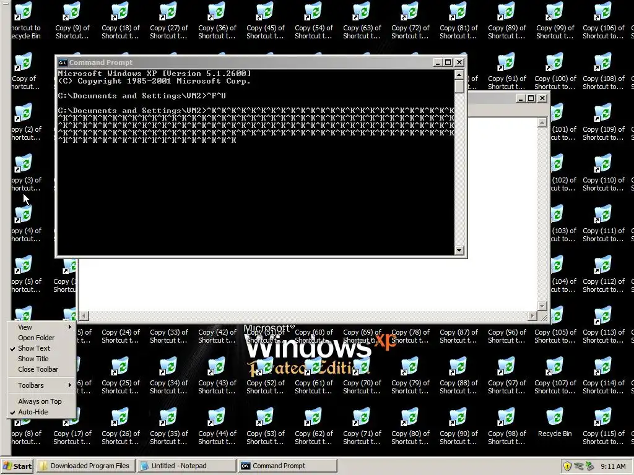Select Copy (27) of Shortcut icon
The width and height of the screenshot is (634, 475).
click(168, 20)
